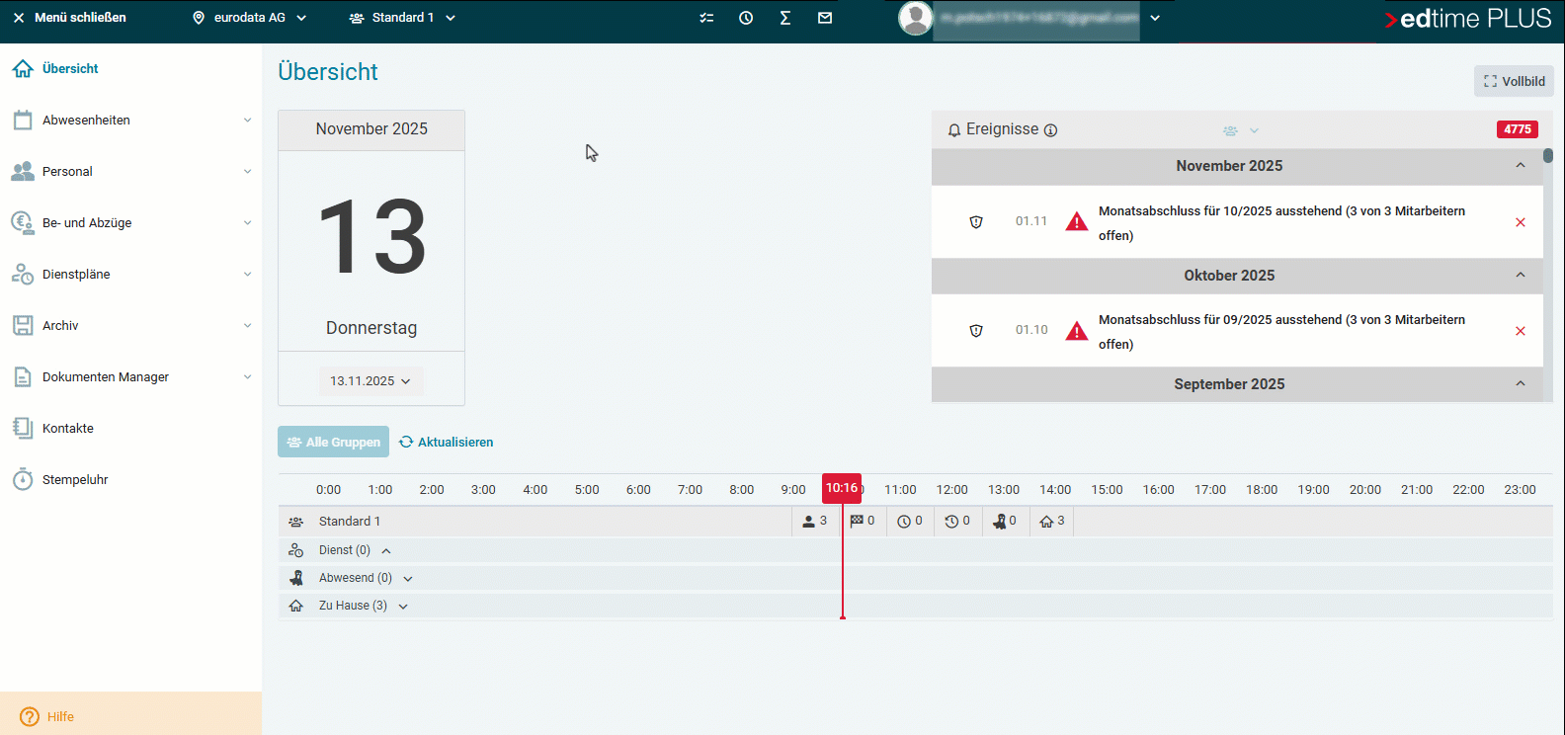Image resolution: width=1565 pixels, height=735 pixels.
Task: Click the shield icon of 01.10 event
Action: coord(976,331)
